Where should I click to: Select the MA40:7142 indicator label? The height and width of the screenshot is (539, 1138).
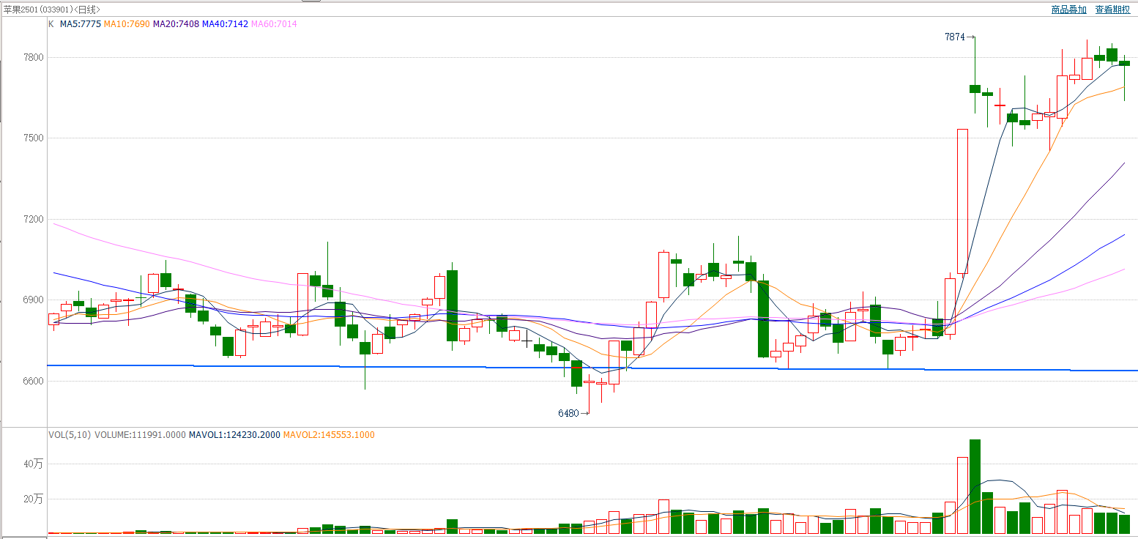click(x=225, y=24)
